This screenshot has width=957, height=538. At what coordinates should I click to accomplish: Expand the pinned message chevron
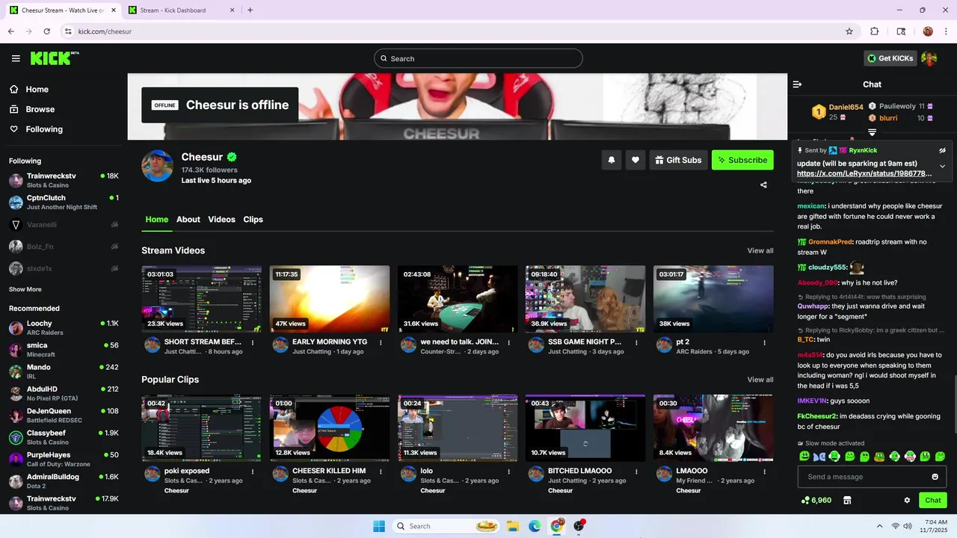click(x=942, y=166)
